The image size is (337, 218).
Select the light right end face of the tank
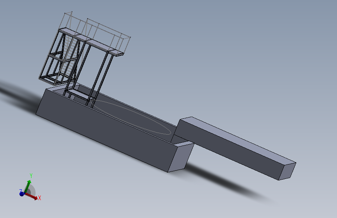181,157
